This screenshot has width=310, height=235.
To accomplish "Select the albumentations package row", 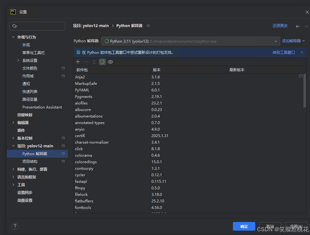I will tap(189, 116).
